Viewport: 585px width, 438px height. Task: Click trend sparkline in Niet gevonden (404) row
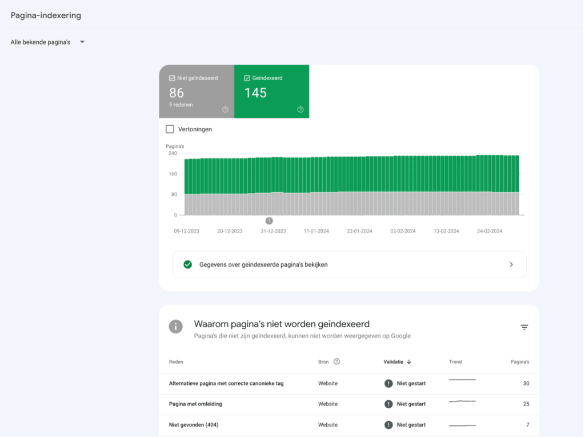(462, 425)
